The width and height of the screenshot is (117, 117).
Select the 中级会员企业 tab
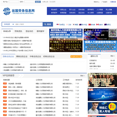(x=35, y=57)
